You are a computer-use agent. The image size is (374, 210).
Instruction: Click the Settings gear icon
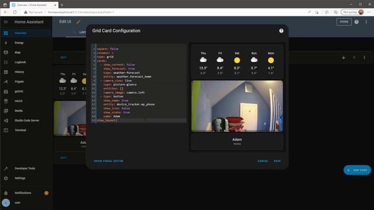coord(6,178)
